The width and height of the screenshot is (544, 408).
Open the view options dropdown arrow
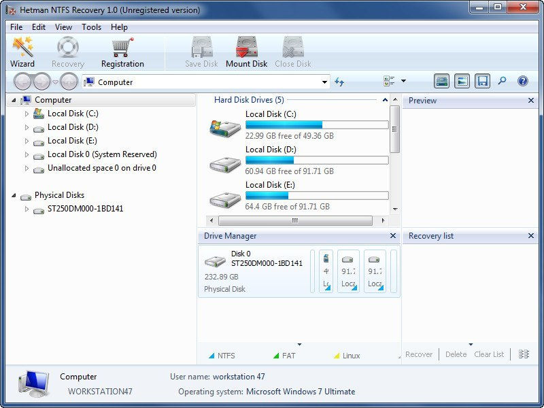[x=403, y=81]
